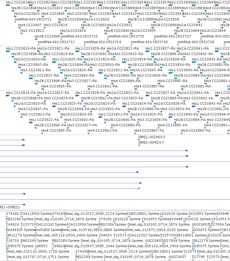
Task: Click the His1:CG33819-RA transcript glyph
Action: pos(8,51)
